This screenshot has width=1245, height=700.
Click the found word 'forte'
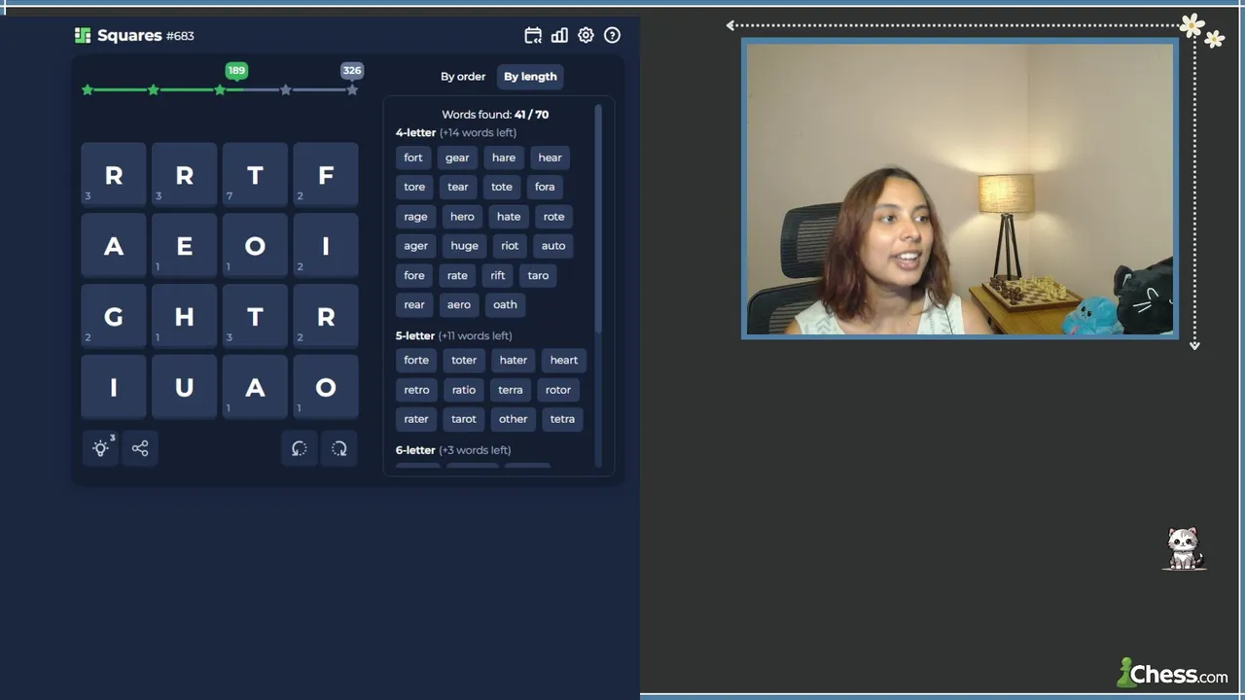(x=416, y=360)
